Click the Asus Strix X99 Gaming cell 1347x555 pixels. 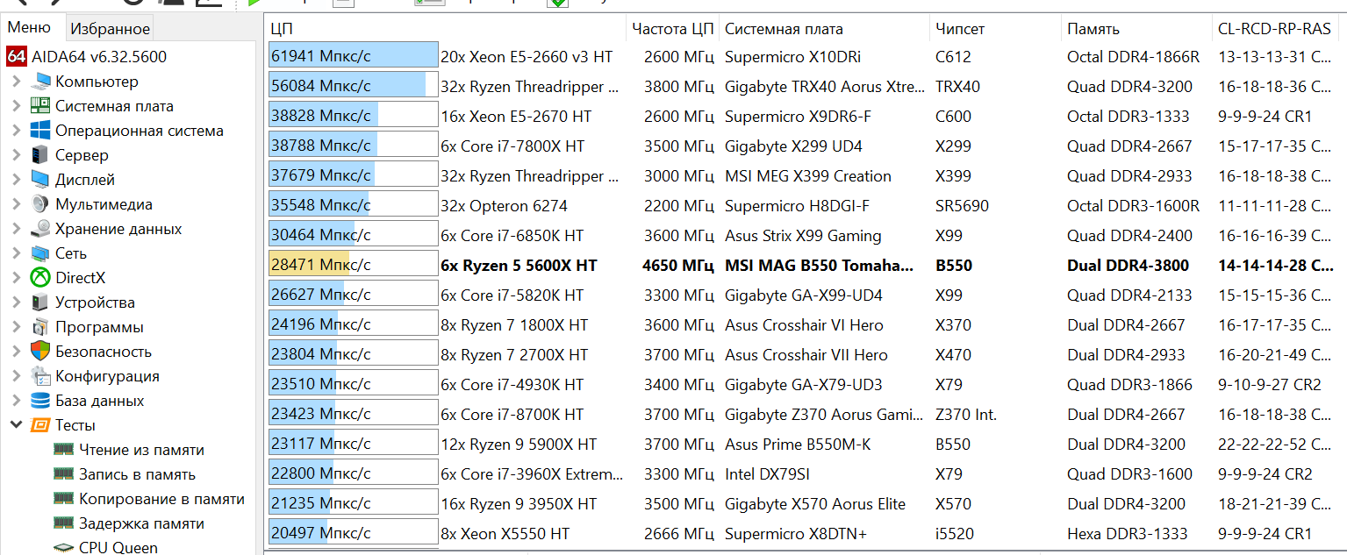(803, 236)
